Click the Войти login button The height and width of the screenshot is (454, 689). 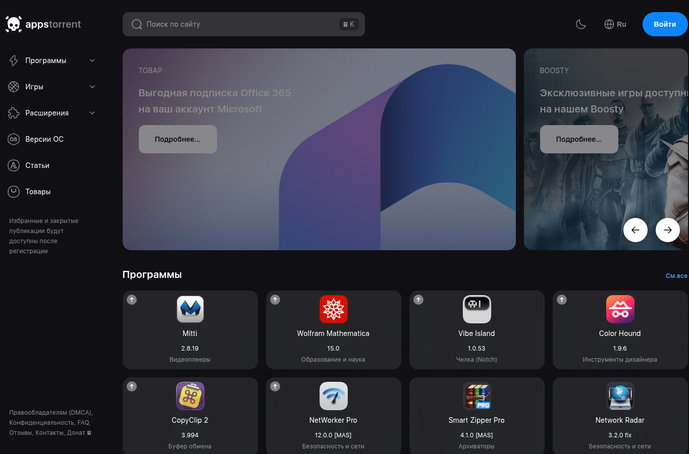point(665,24)
